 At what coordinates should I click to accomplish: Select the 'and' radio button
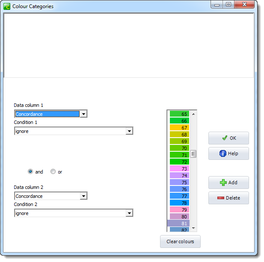click(30, 172)
